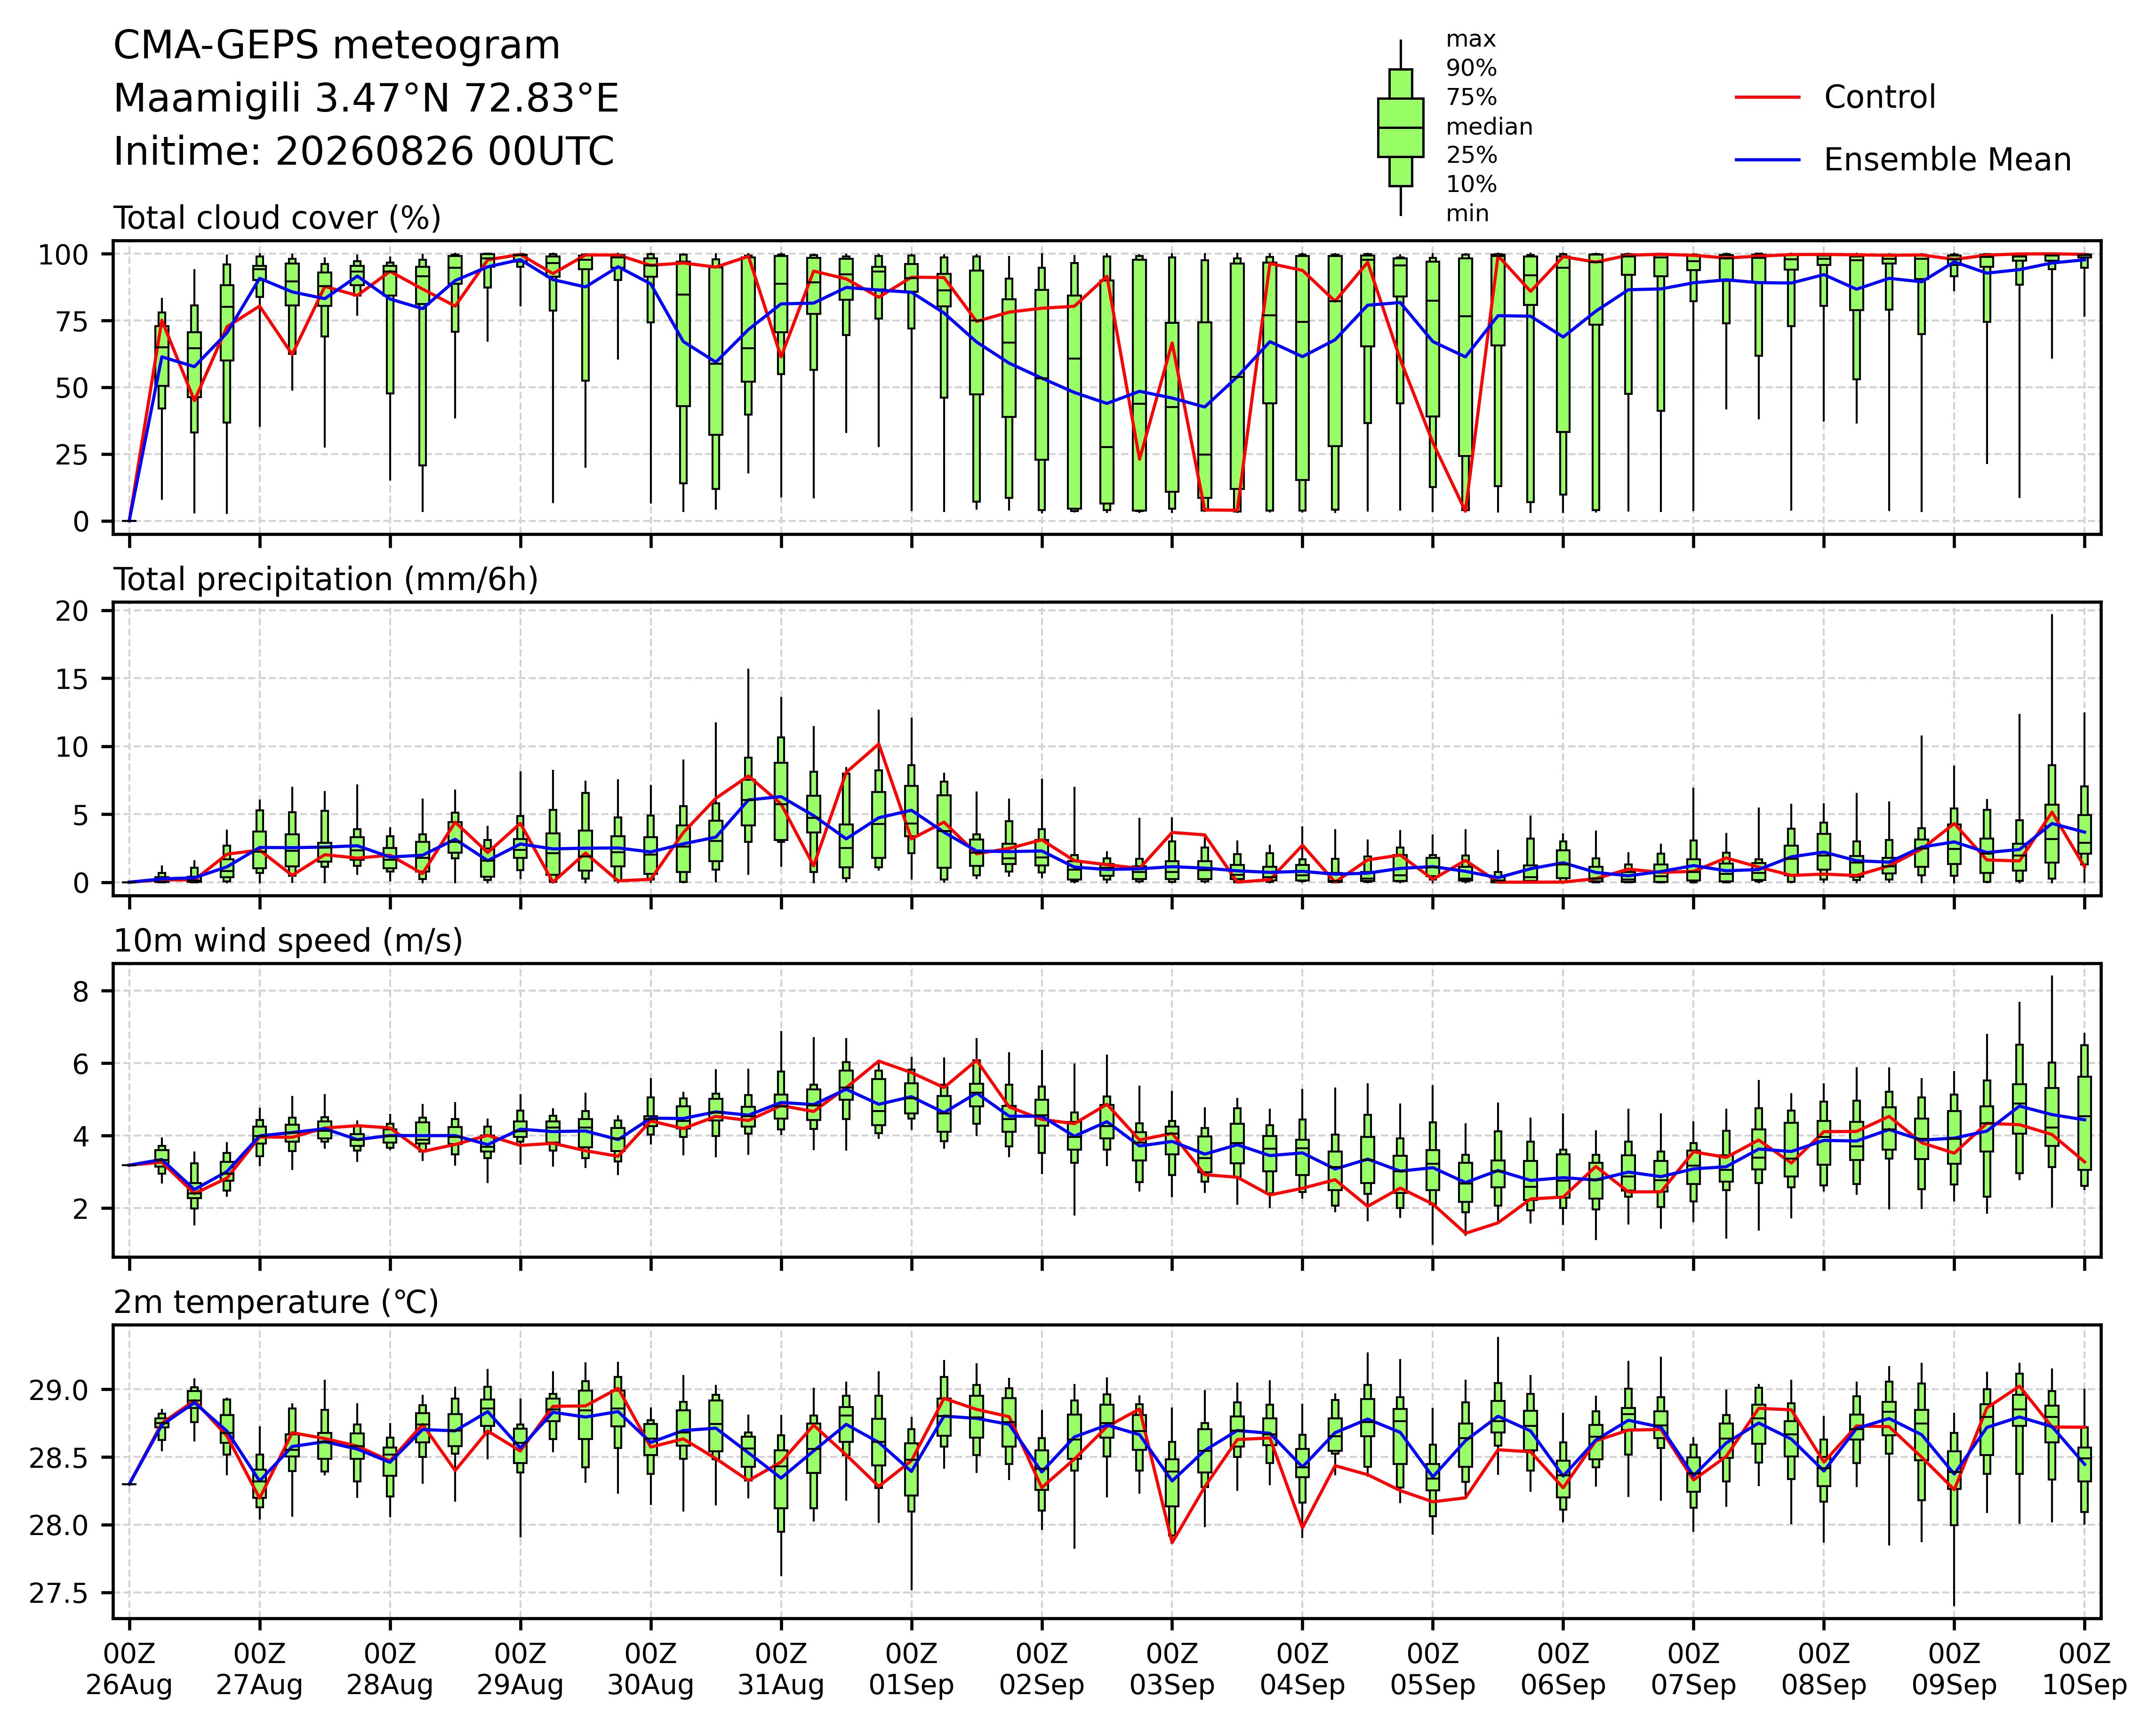Click the green boxplot legend symbol
2156x1728 pixels.
pos(1400,127)
